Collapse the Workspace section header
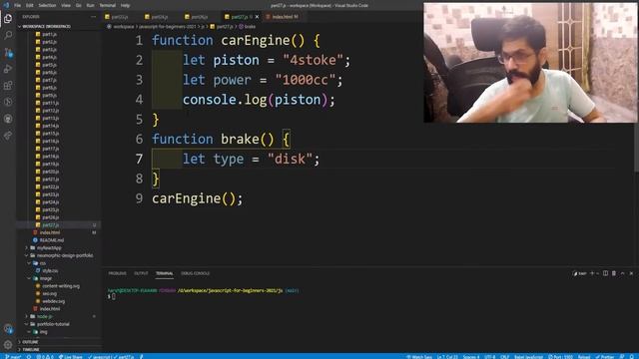 pos(58,27)
